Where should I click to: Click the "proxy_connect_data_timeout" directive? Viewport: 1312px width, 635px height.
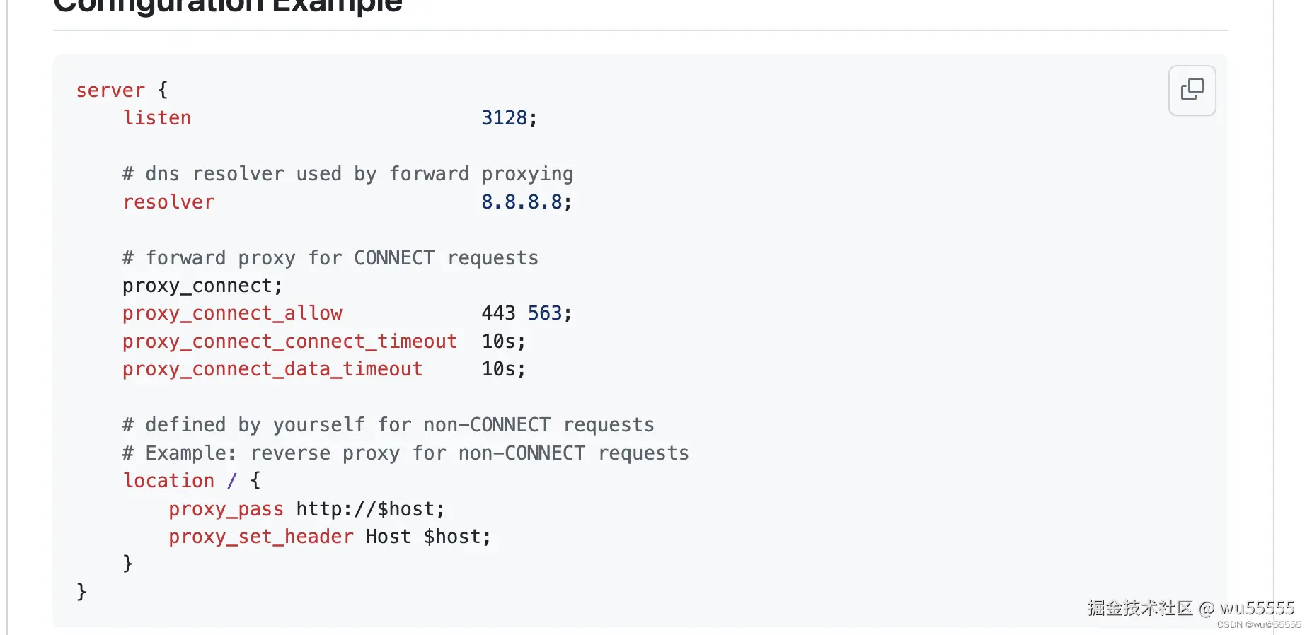point(272,369)
